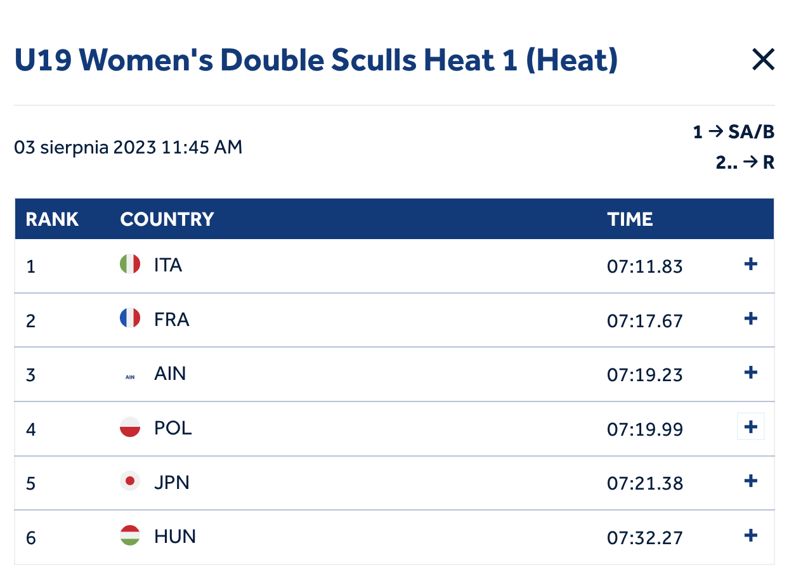Select the RANK column header
The width and height of the screenshot is (789, 567).
point(52,219)
